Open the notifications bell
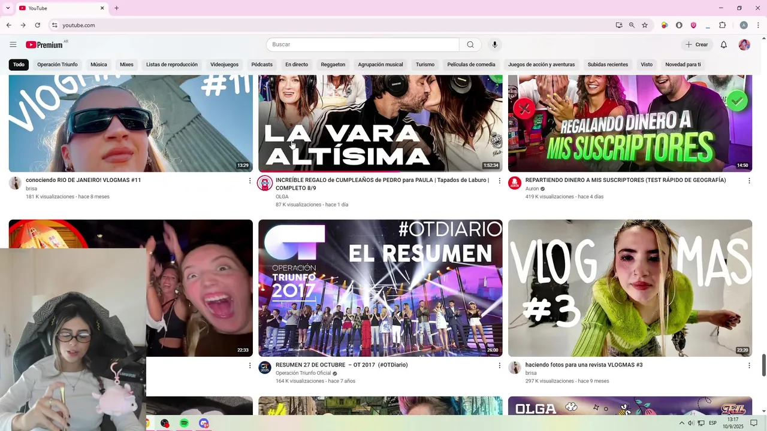The image size is (767, 431). coord(723,45)
